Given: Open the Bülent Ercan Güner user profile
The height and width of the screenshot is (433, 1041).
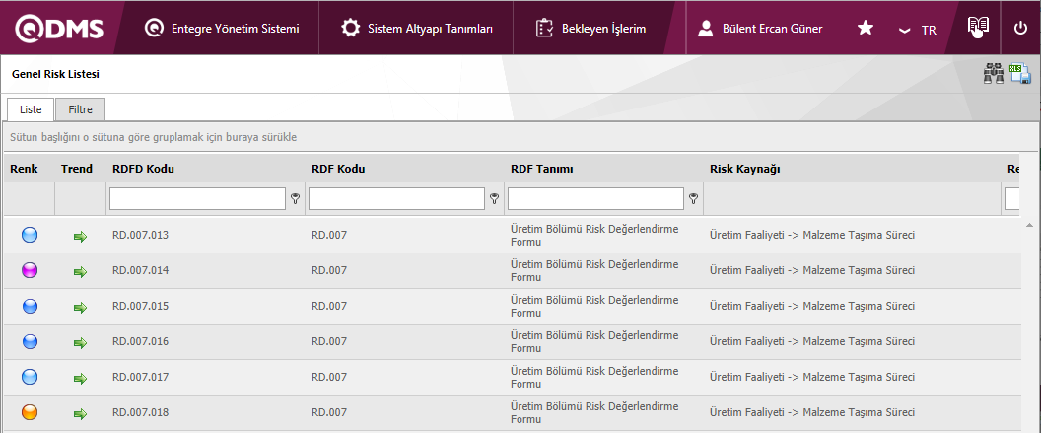Looking at the screenshot, I should point(759,29).
